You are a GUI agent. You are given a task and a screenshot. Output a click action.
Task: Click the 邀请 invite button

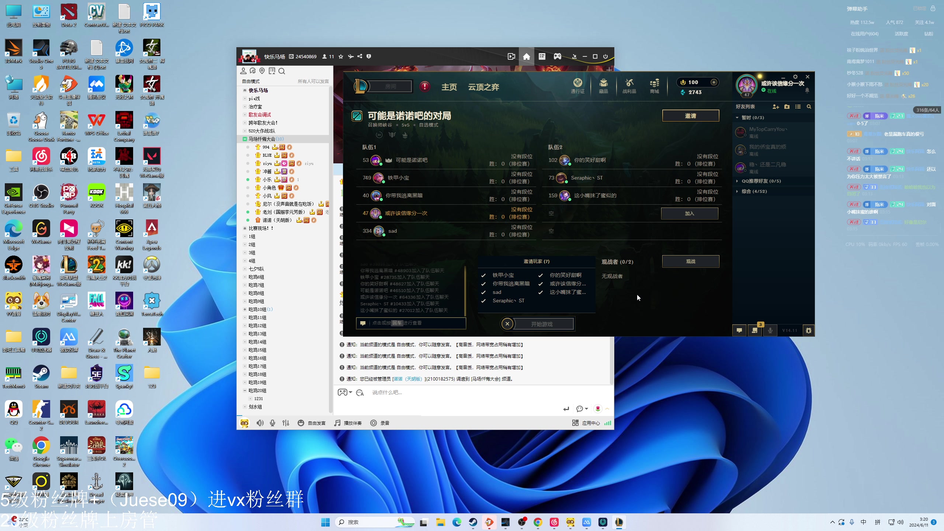tap(690, 116)
